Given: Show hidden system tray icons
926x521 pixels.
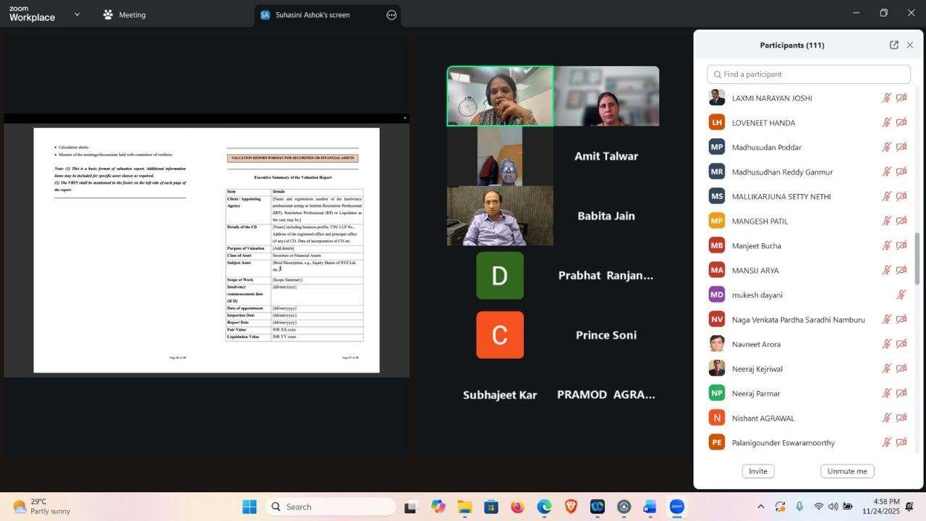Looking at the screenshot, I should point(760,507).
